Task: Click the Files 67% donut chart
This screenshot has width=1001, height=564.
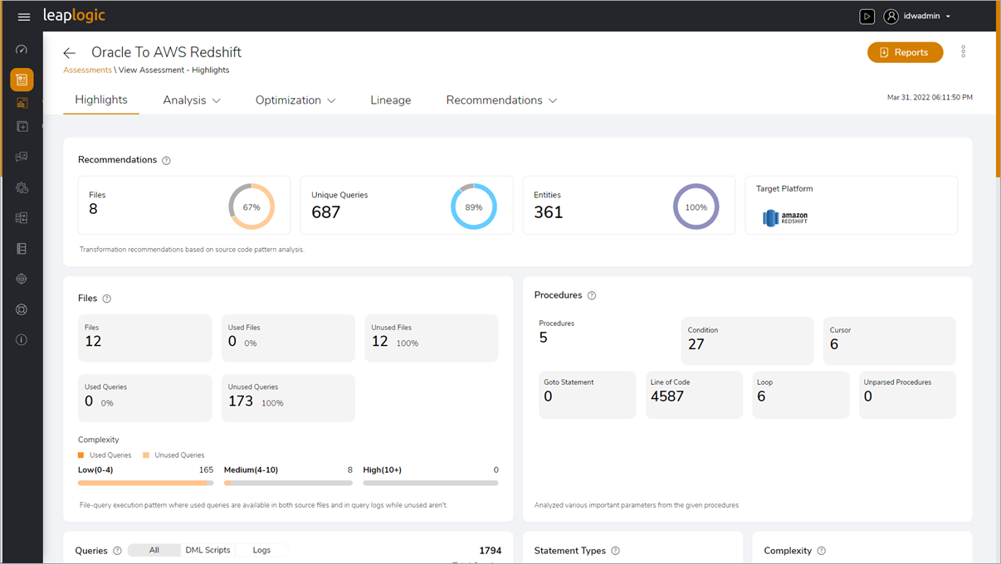Action: (x=251, y=207)
